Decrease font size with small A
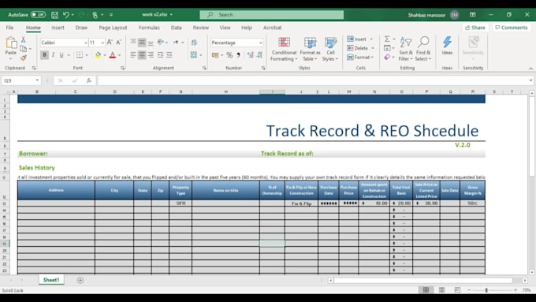 coord(118,42)
